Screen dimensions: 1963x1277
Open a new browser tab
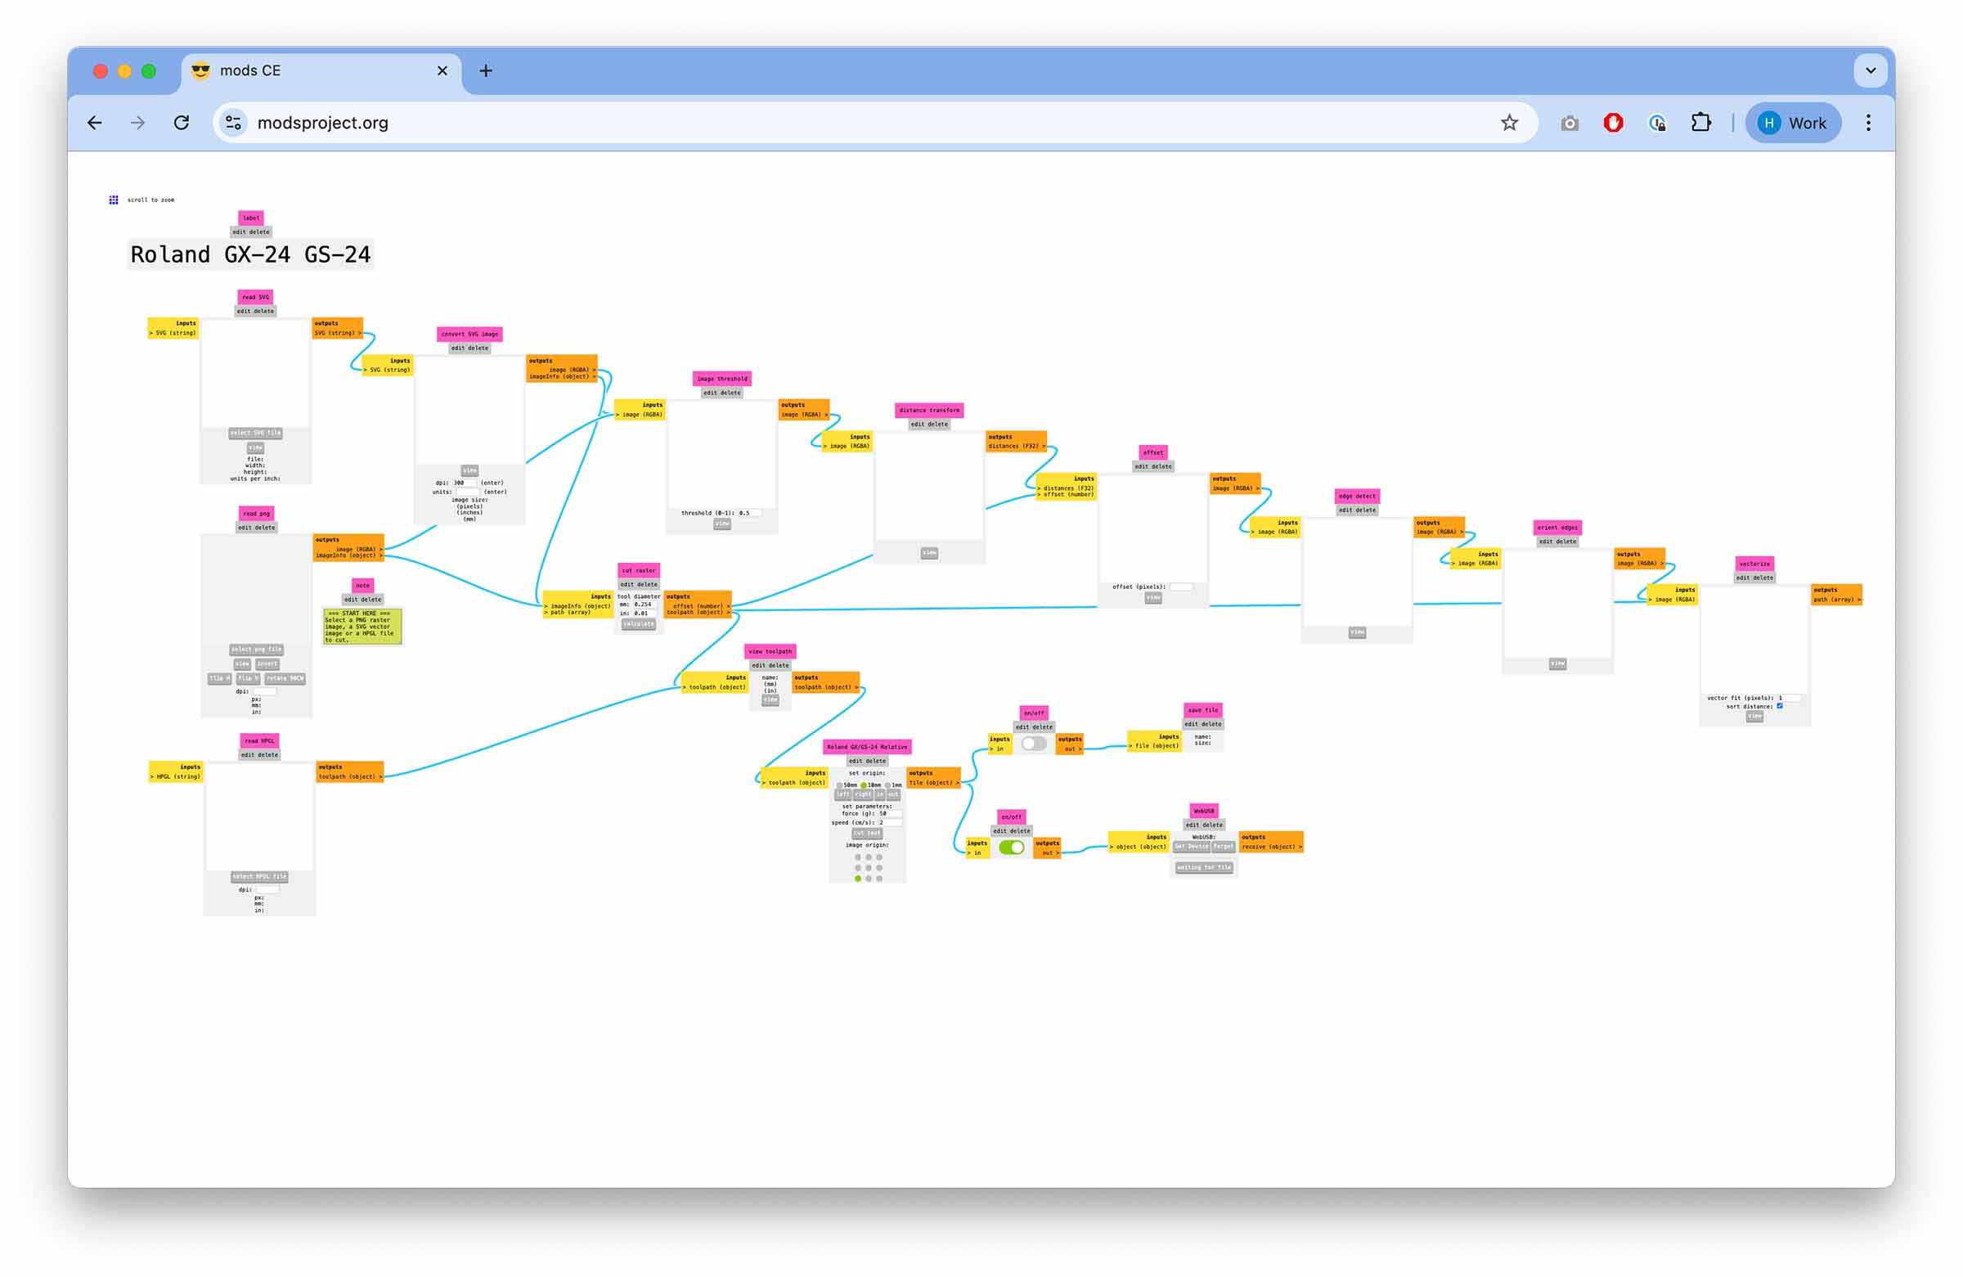point(486,71)
